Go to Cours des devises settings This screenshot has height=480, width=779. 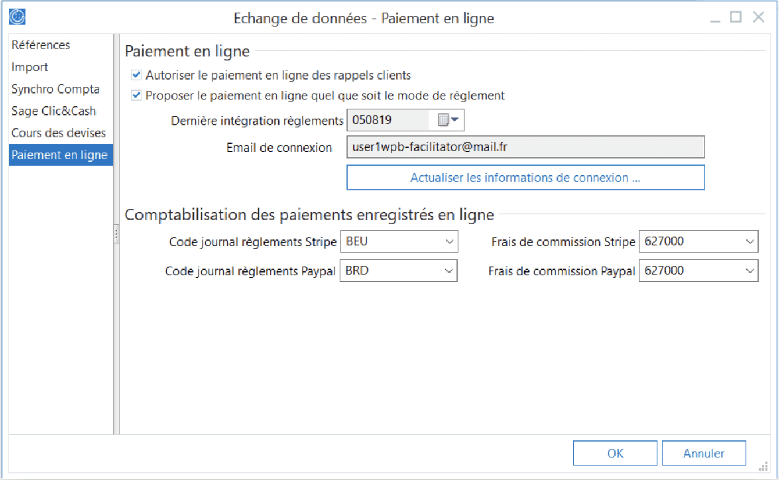(58, 132)
